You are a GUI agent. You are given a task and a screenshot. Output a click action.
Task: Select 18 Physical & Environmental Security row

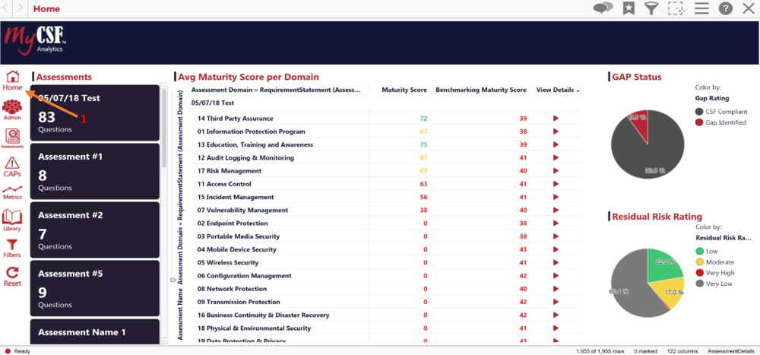(385, 328)
